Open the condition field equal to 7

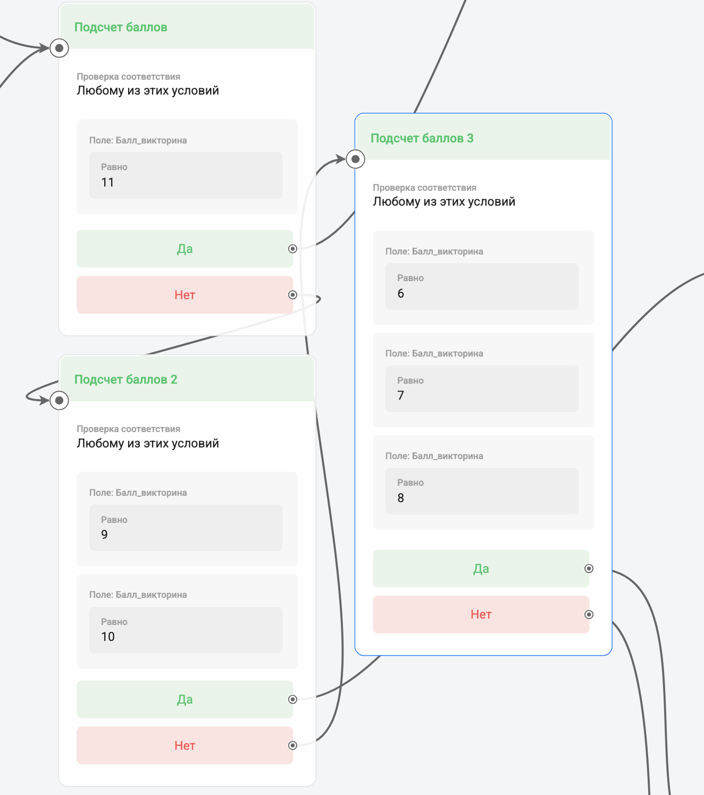[482, 388]
